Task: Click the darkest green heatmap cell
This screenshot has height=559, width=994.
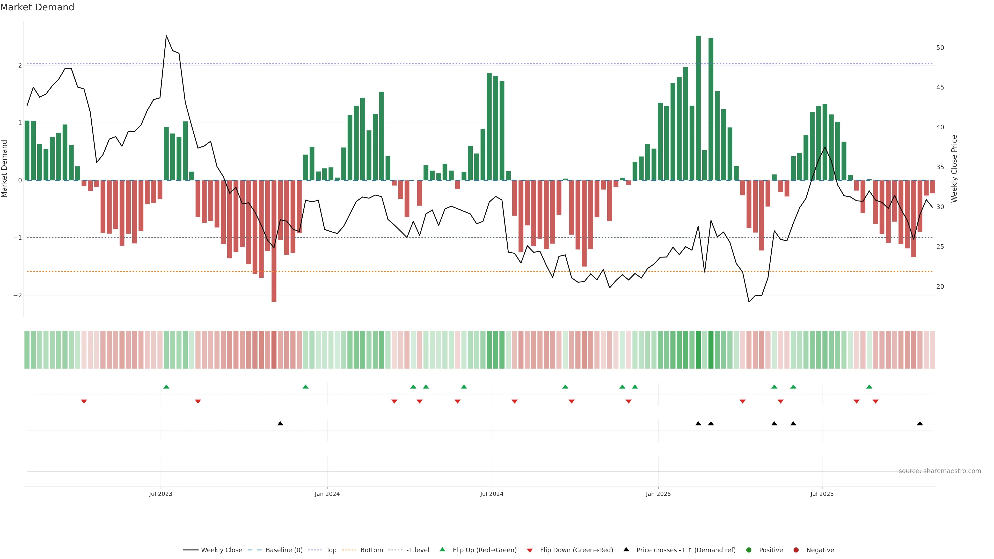Action: [698, 350]
